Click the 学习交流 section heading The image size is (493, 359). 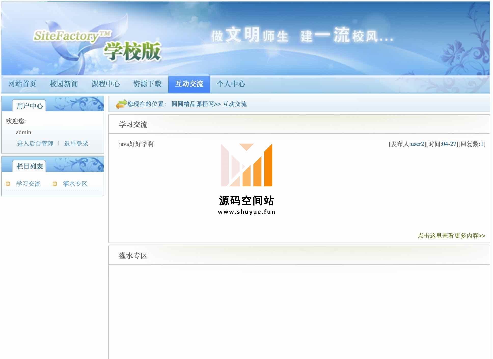[x=133, y=125]
